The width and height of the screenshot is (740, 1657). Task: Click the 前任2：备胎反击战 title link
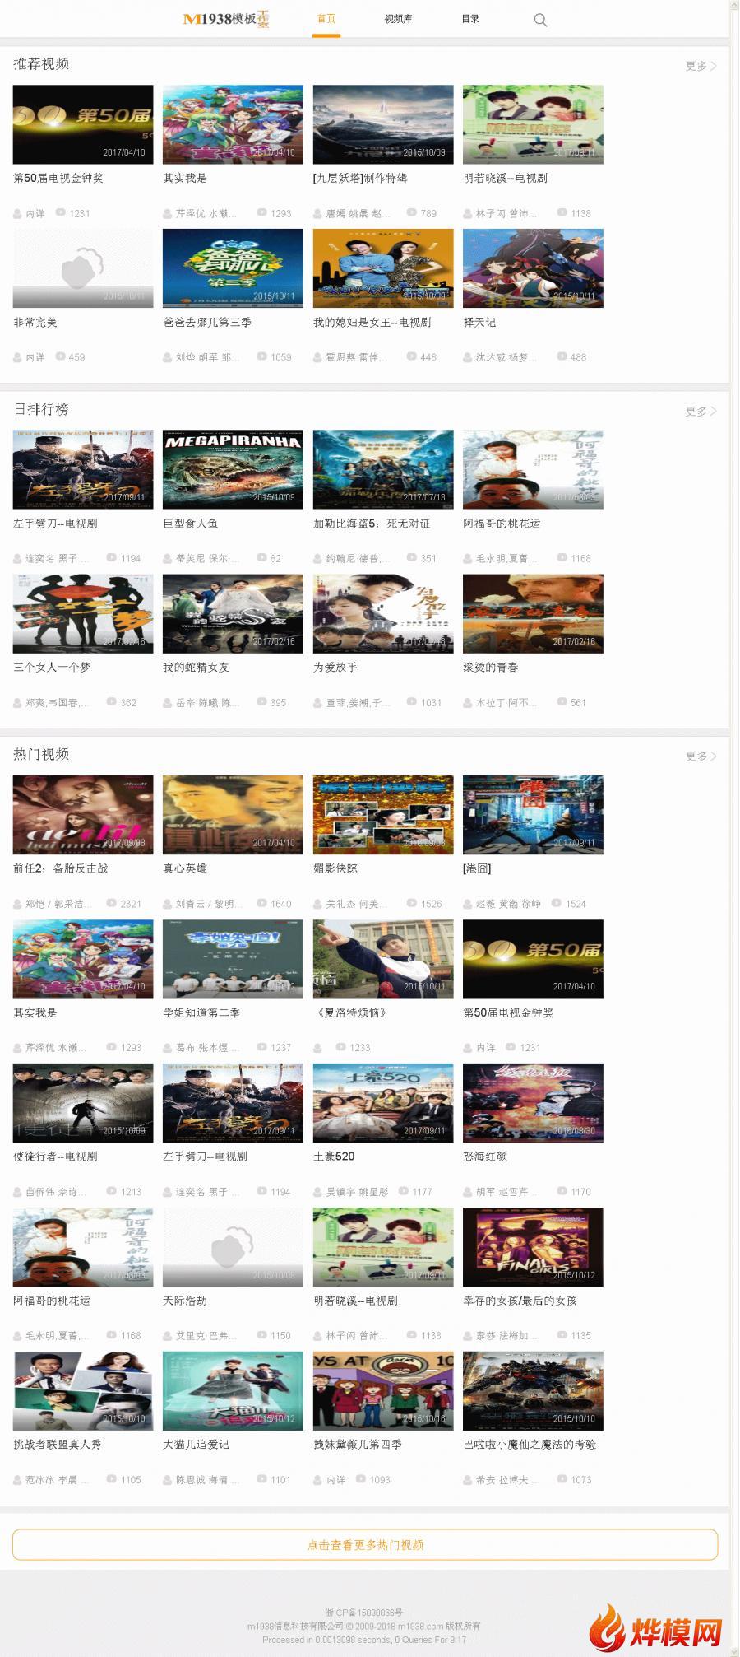pyautogui.click(x=61, y=868)
